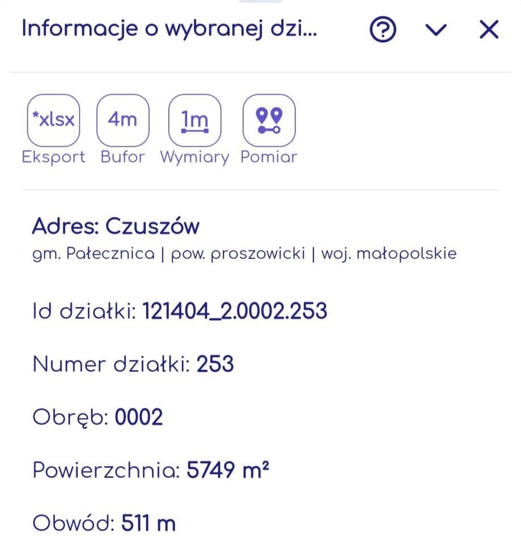Click the Bufor label
Screen dimensions: 521x544
point(122,157)
